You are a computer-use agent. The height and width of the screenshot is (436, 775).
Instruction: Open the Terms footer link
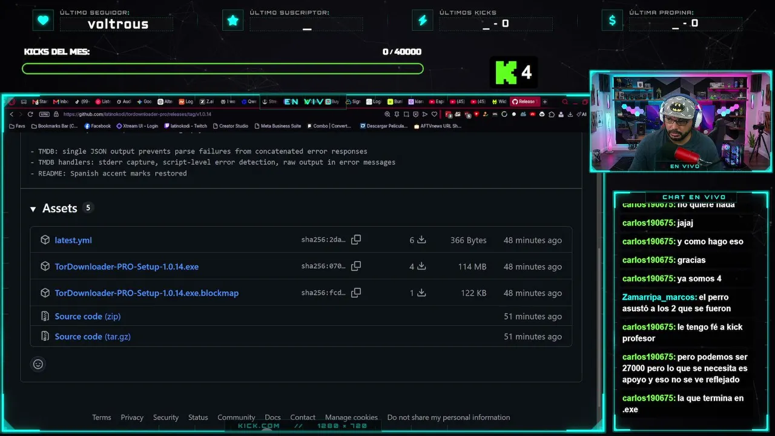tap(101, 417)
